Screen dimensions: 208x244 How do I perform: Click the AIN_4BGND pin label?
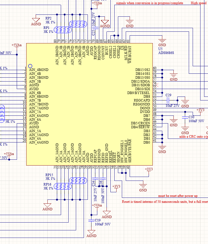(39, 70)
